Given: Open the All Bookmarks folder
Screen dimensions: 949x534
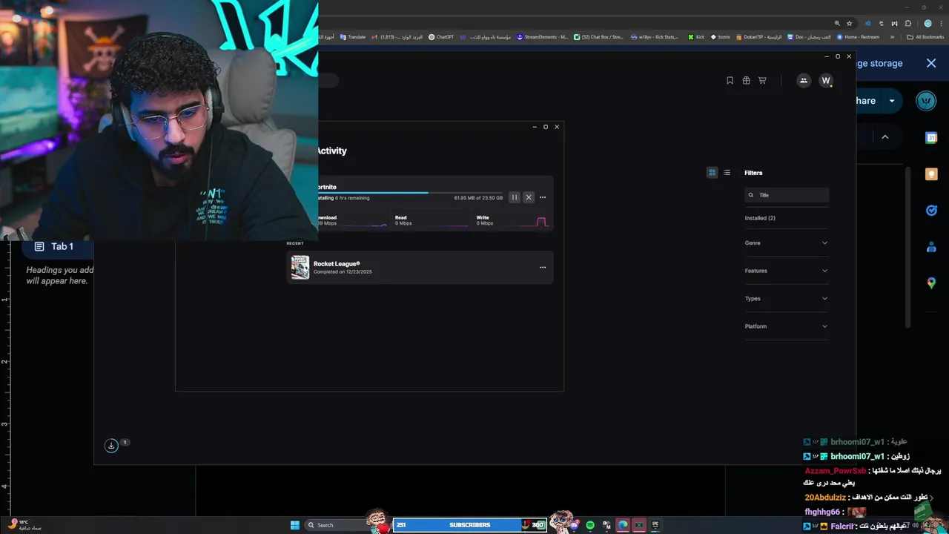Looking at the screenshot, I should click(x=926, y=36).
